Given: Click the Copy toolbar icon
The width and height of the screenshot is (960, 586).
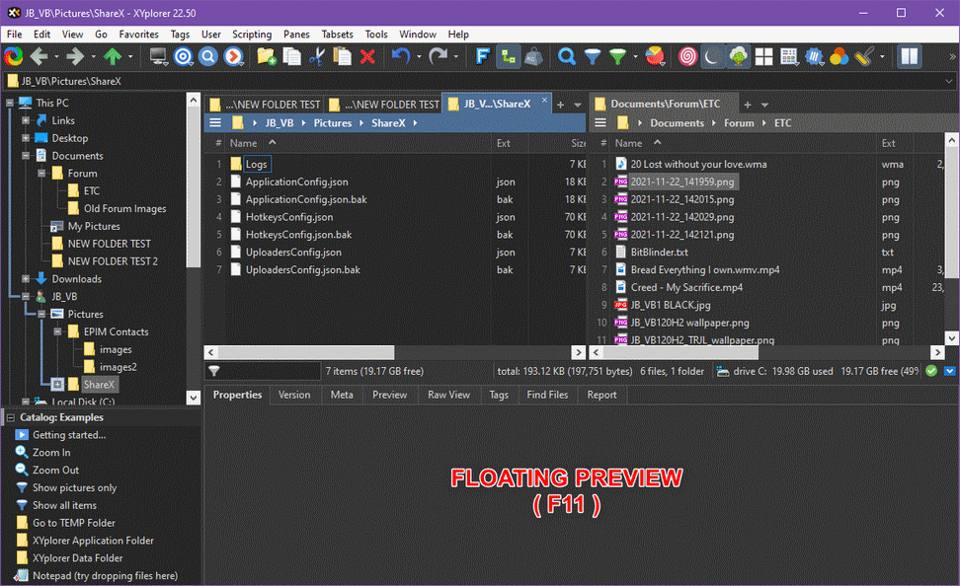Looking at the screenshot, I should click(x=291, y=57).
